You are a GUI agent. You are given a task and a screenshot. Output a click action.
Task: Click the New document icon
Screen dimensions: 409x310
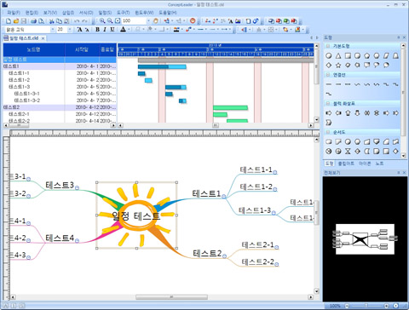click(9, 21)
